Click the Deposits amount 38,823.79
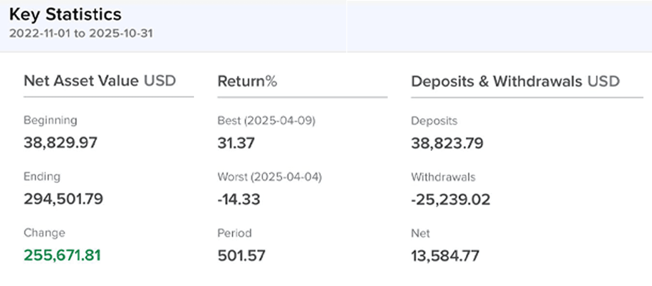Screen dimensions: 652x286 coord(447,143)
